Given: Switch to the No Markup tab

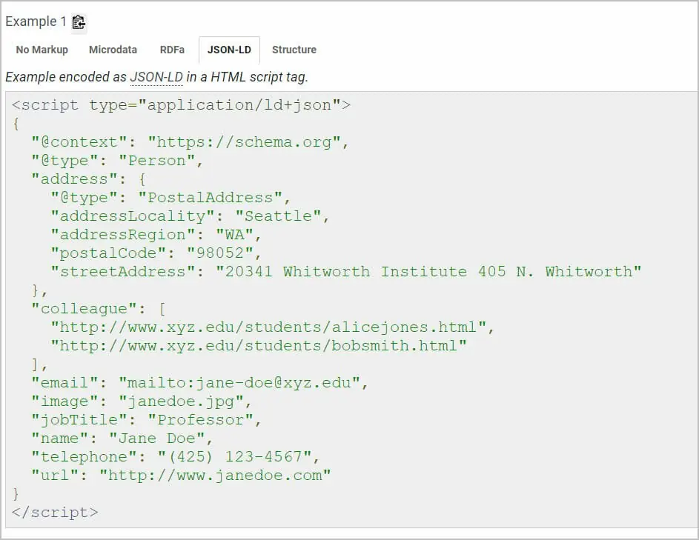Looking at the screenshot, I should (x=42, y=50).
